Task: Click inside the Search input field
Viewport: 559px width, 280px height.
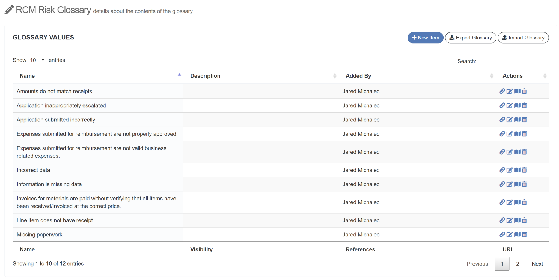Action: click(513, 61)
